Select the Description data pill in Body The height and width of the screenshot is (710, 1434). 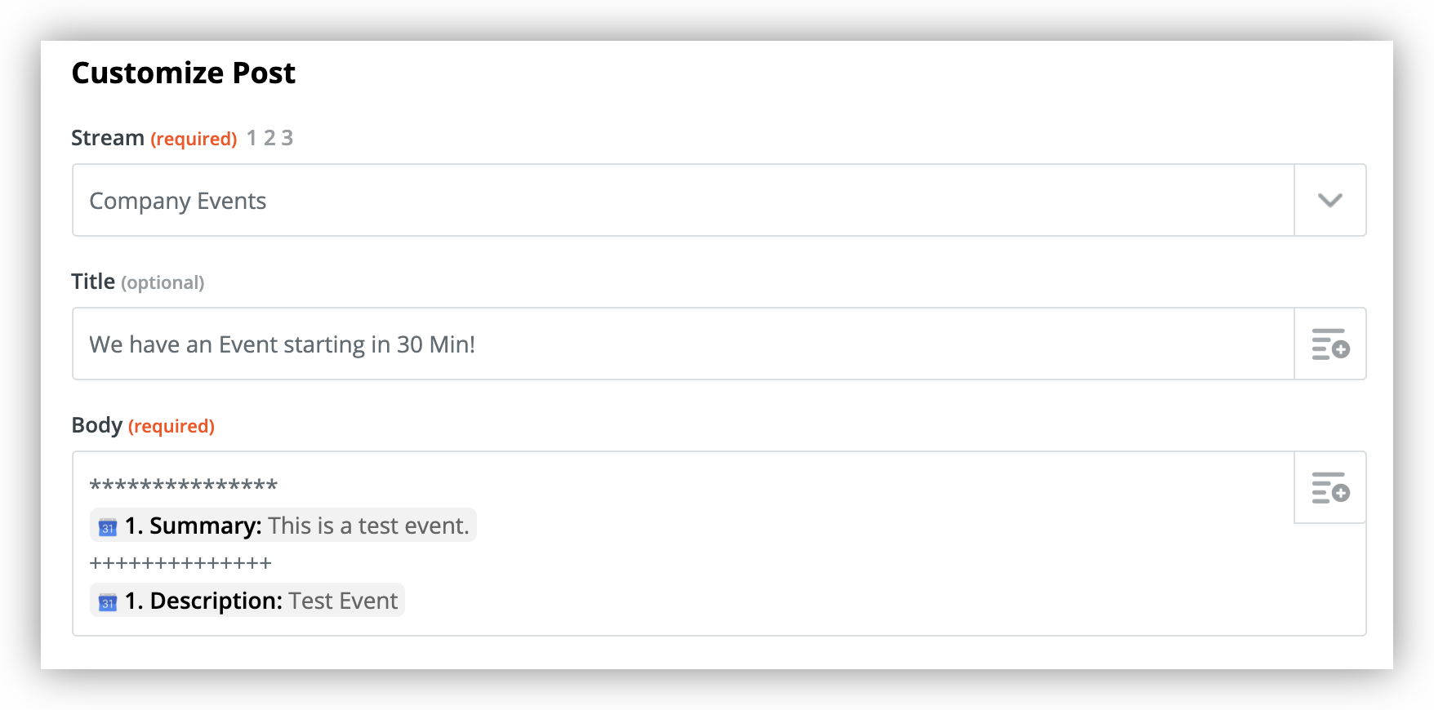pyautogui.click(x=247, y=601)
